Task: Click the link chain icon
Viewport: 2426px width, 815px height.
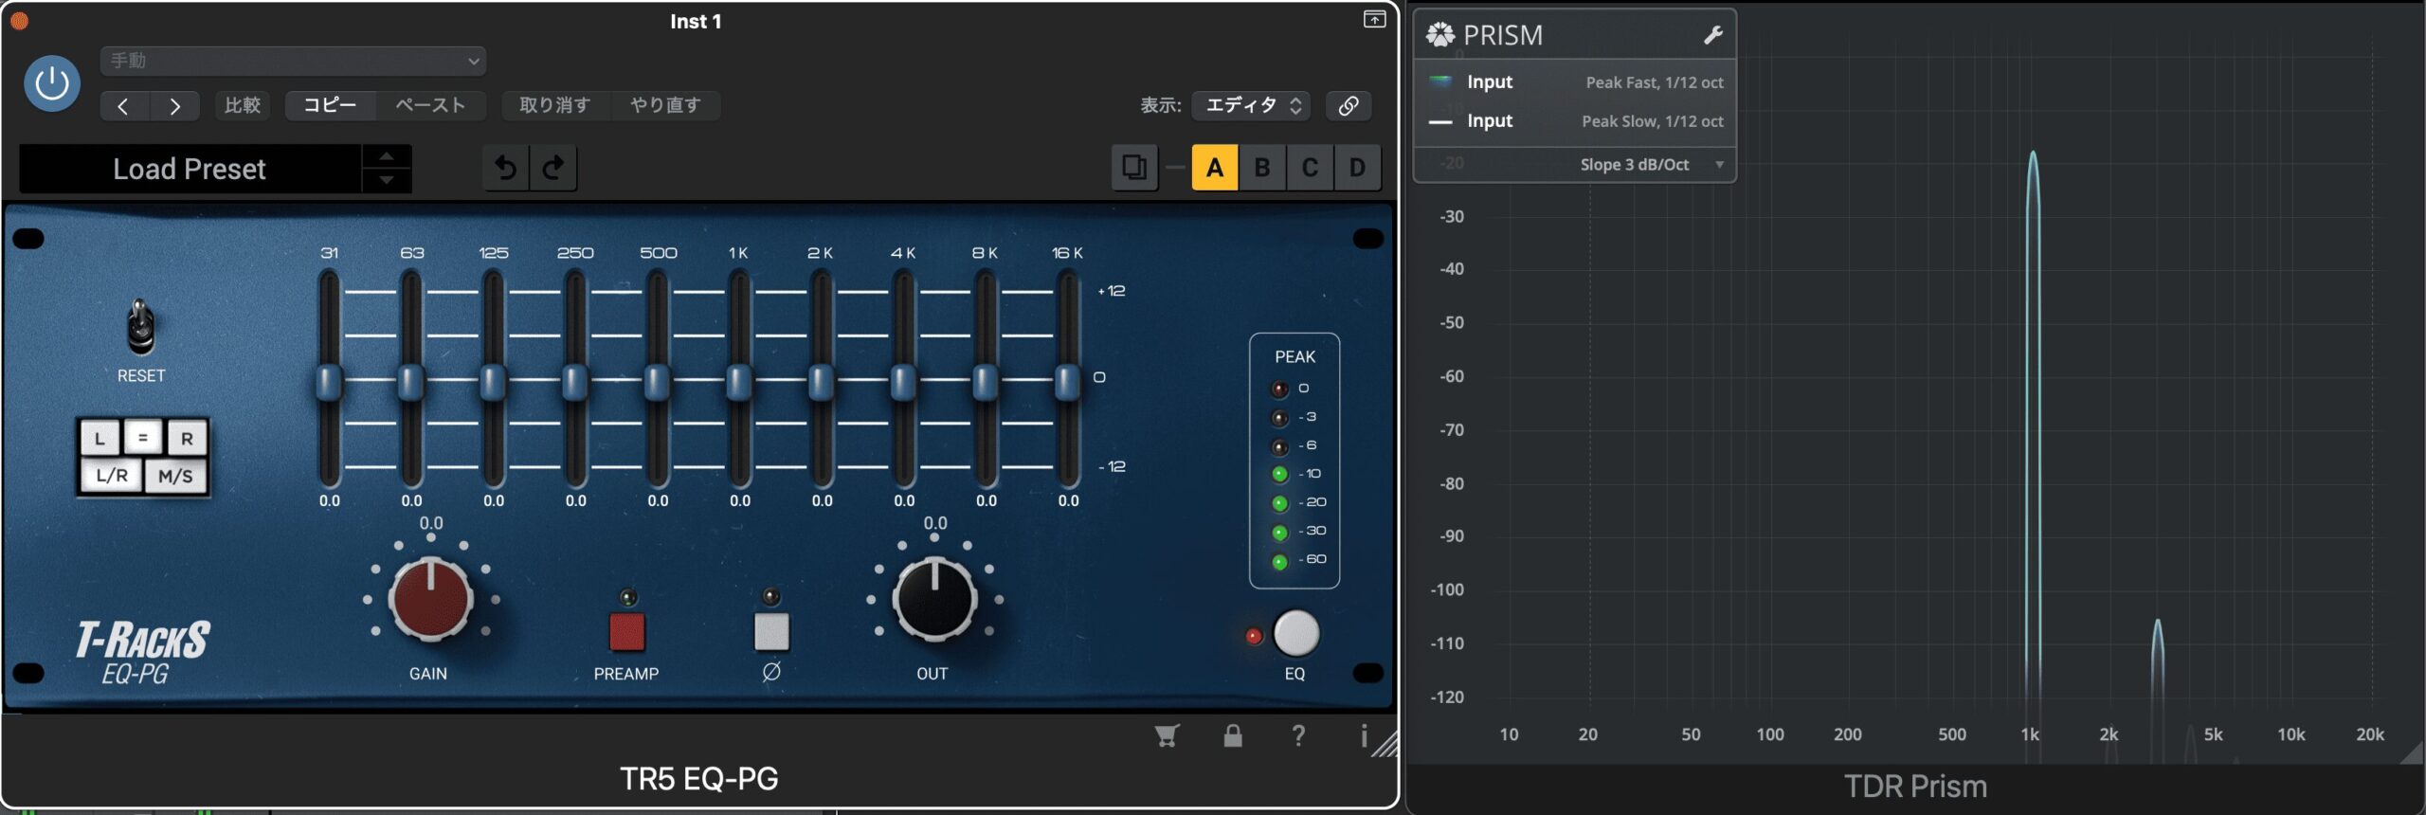Action: [1348, 105]
